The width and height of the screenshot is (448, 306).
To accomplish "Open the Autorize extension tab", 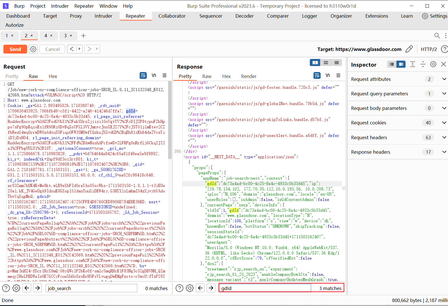I will click(x=15, y=25).
